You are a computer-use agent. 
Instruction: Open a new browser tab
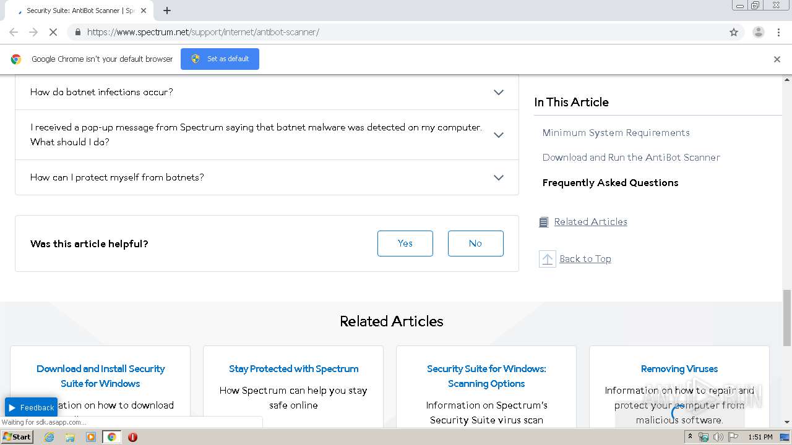(167, 11)
